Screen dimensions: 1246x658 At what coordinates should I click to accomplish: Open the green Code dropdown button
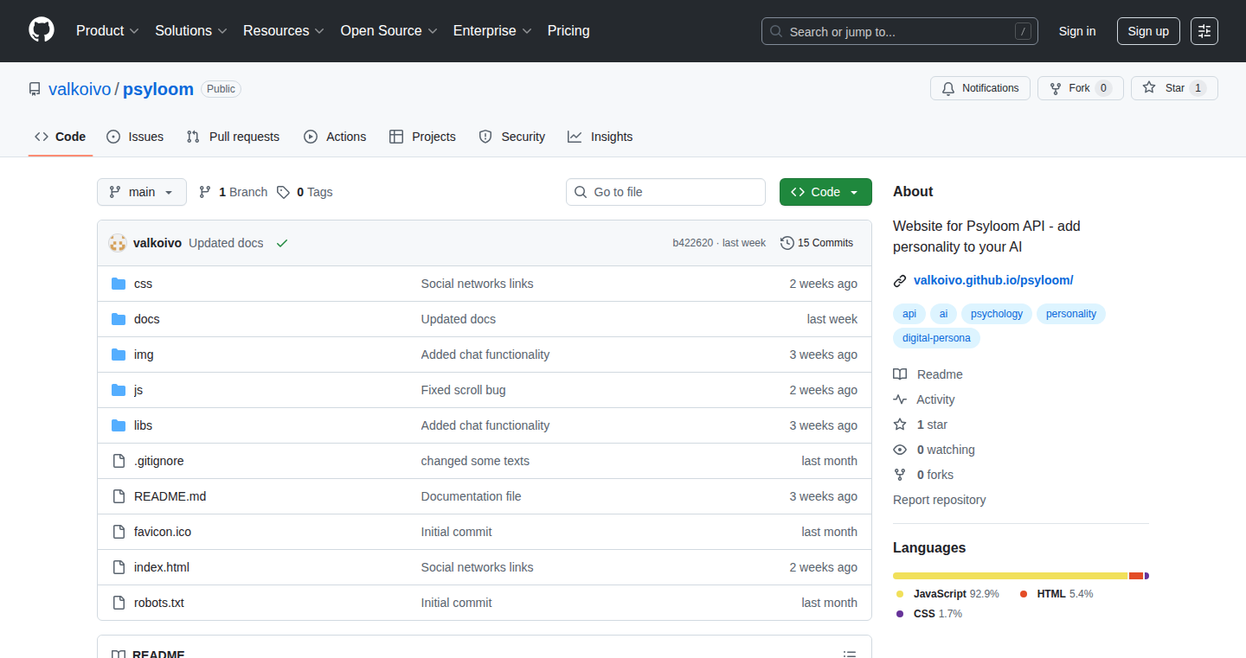pyautogui.click(x=825, y=192)
